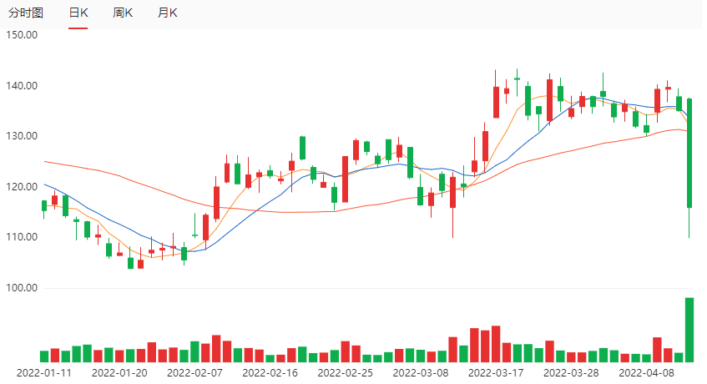Click the tallest green volume bar at far right
Image resolution: width=707 pixels, height=384 pixels.
click(689, 330)
